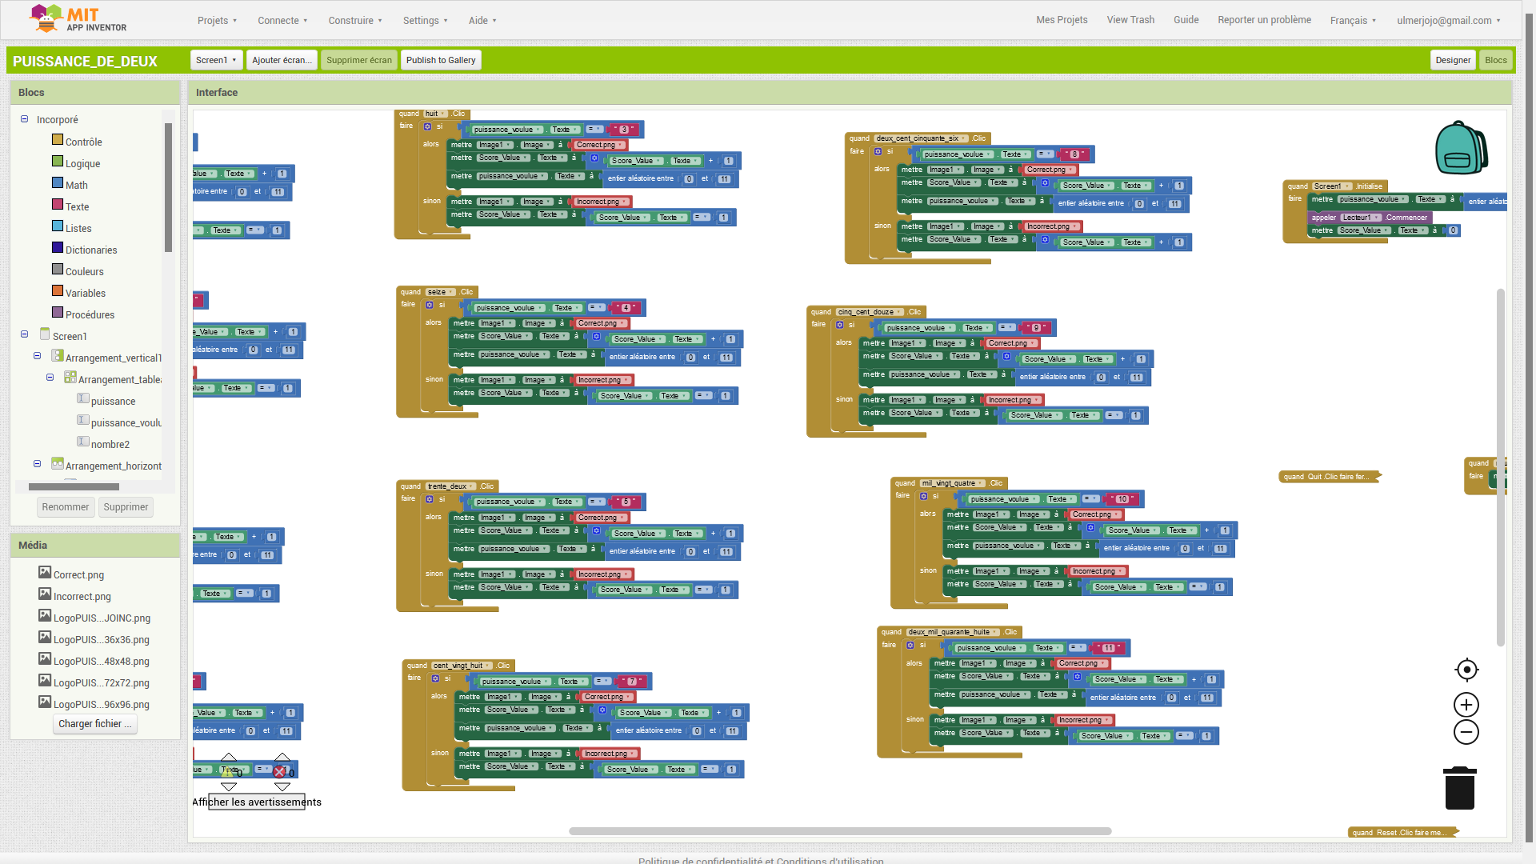Click the MIT App Inventor logo

(78, 19)
